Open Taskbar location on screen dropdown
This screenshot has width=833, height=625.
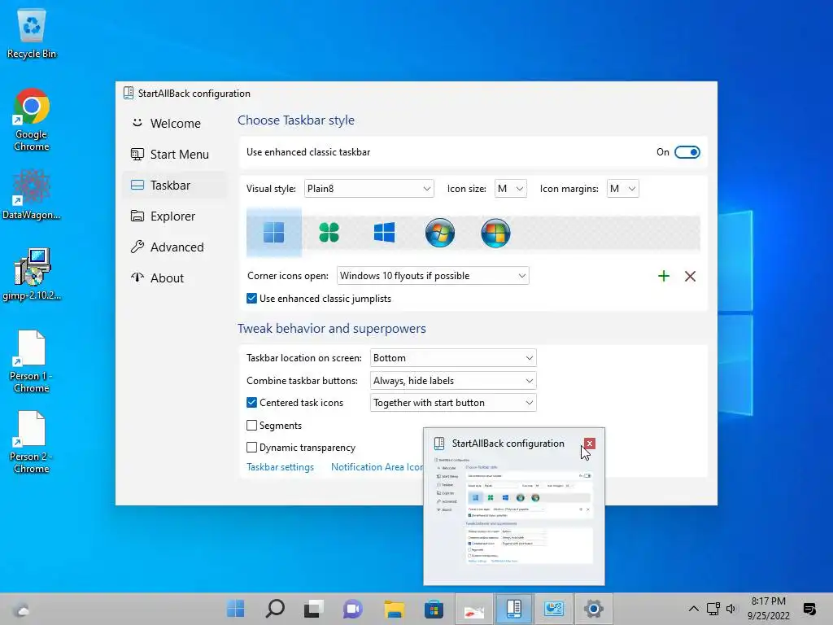point(453,358)
